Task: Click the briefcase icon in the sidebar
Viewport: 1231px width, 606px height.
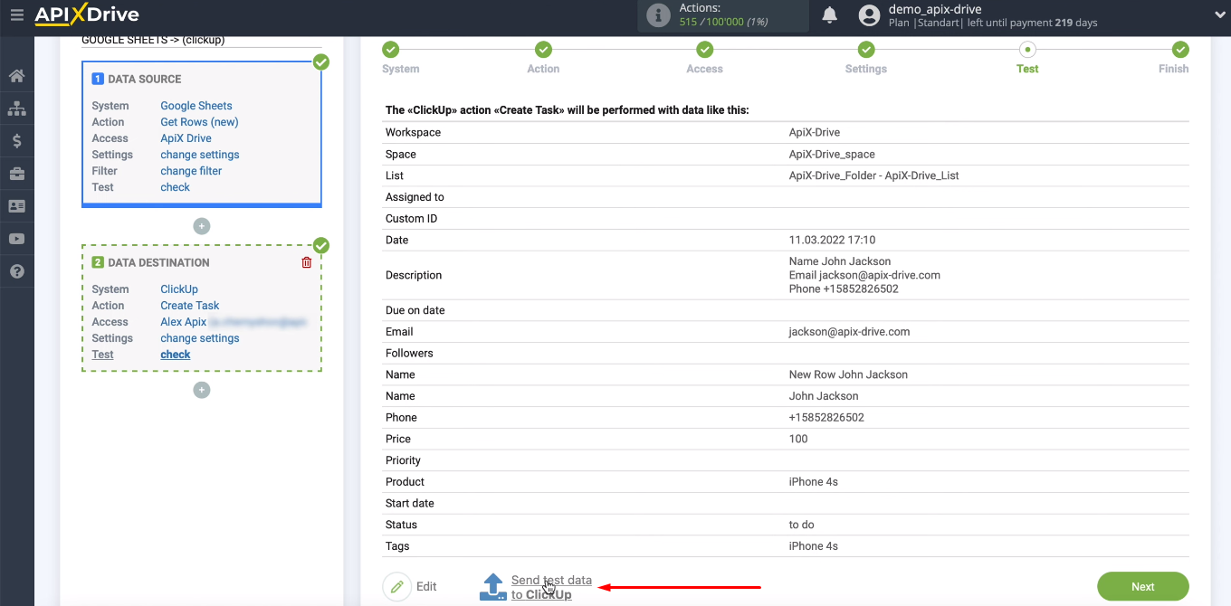Action: 18,173
